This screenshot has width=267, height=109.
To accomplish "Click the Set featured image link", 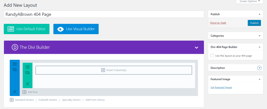I will pyautogui.click(x=221, y=88).
